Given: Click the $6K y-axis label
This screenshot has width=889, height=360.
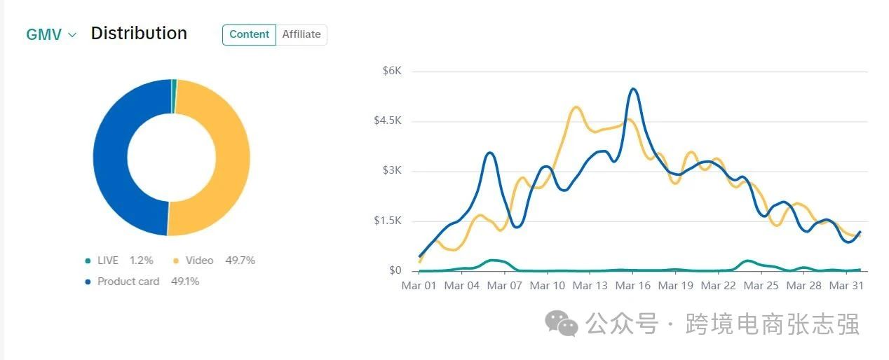Looking at the screenshot, I should click(x=392, y=71).
